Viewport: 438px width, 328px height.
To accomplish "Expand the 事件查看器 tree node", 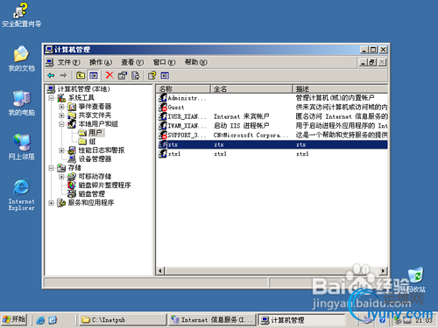I will pyautogui.click(x=61, y=107).
